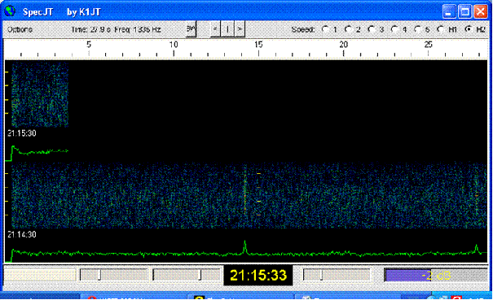Click the right arrow frequency shift button

coord(240,29)
